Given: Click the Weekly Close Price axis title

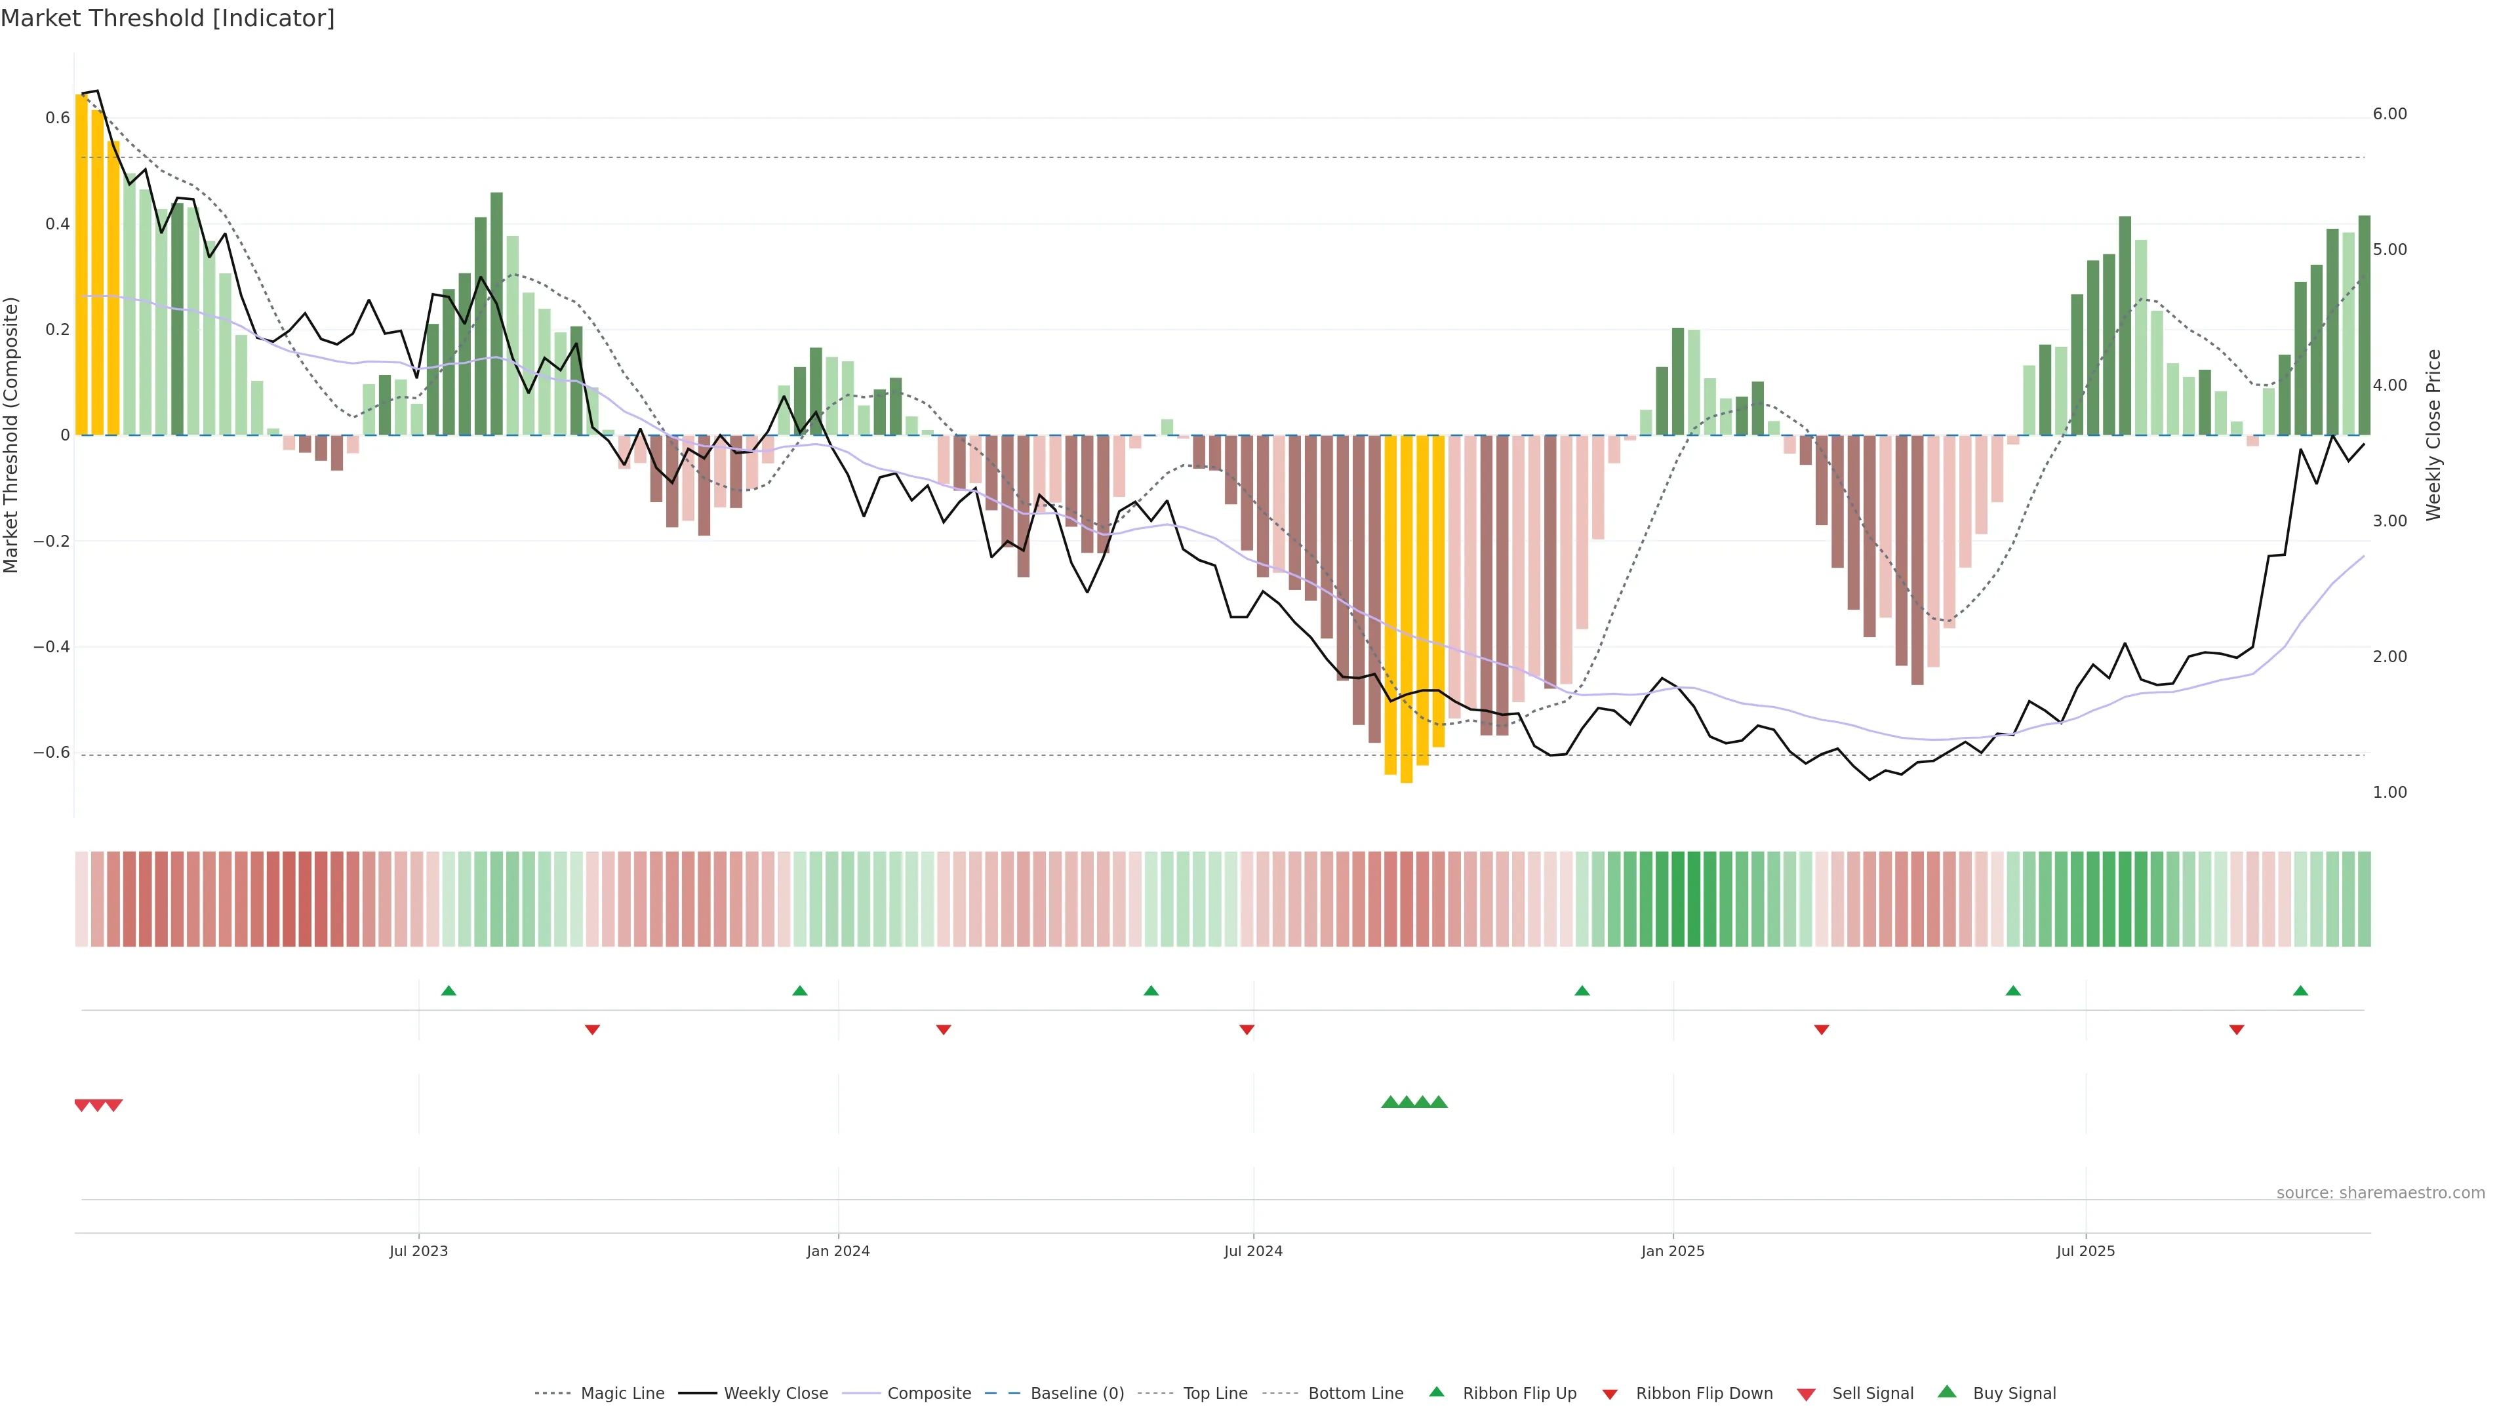Looking at the screenshot, I should point(2433,435).
